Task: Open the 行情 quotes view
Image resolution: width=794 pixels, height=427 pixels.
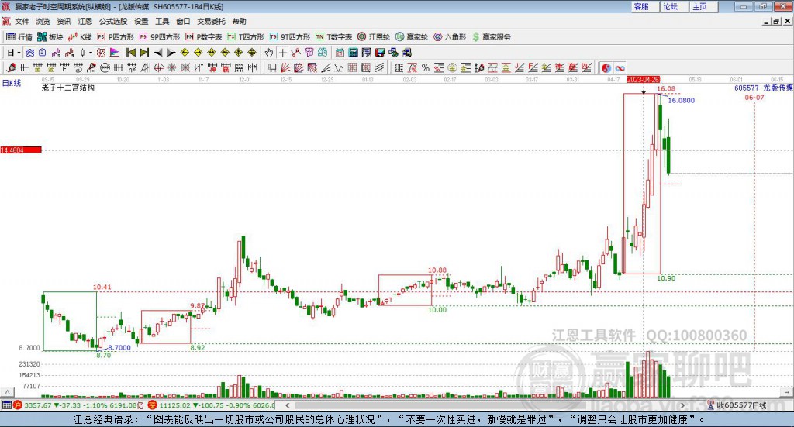Action: (x=19, y=37)
